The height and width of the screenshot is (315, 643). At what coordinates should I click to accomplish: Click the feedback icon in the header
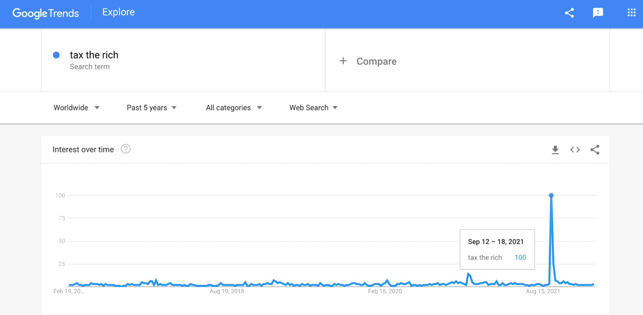[598, 13]
